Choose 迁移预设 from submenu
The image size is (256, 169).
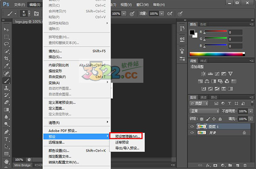point(127,142)
